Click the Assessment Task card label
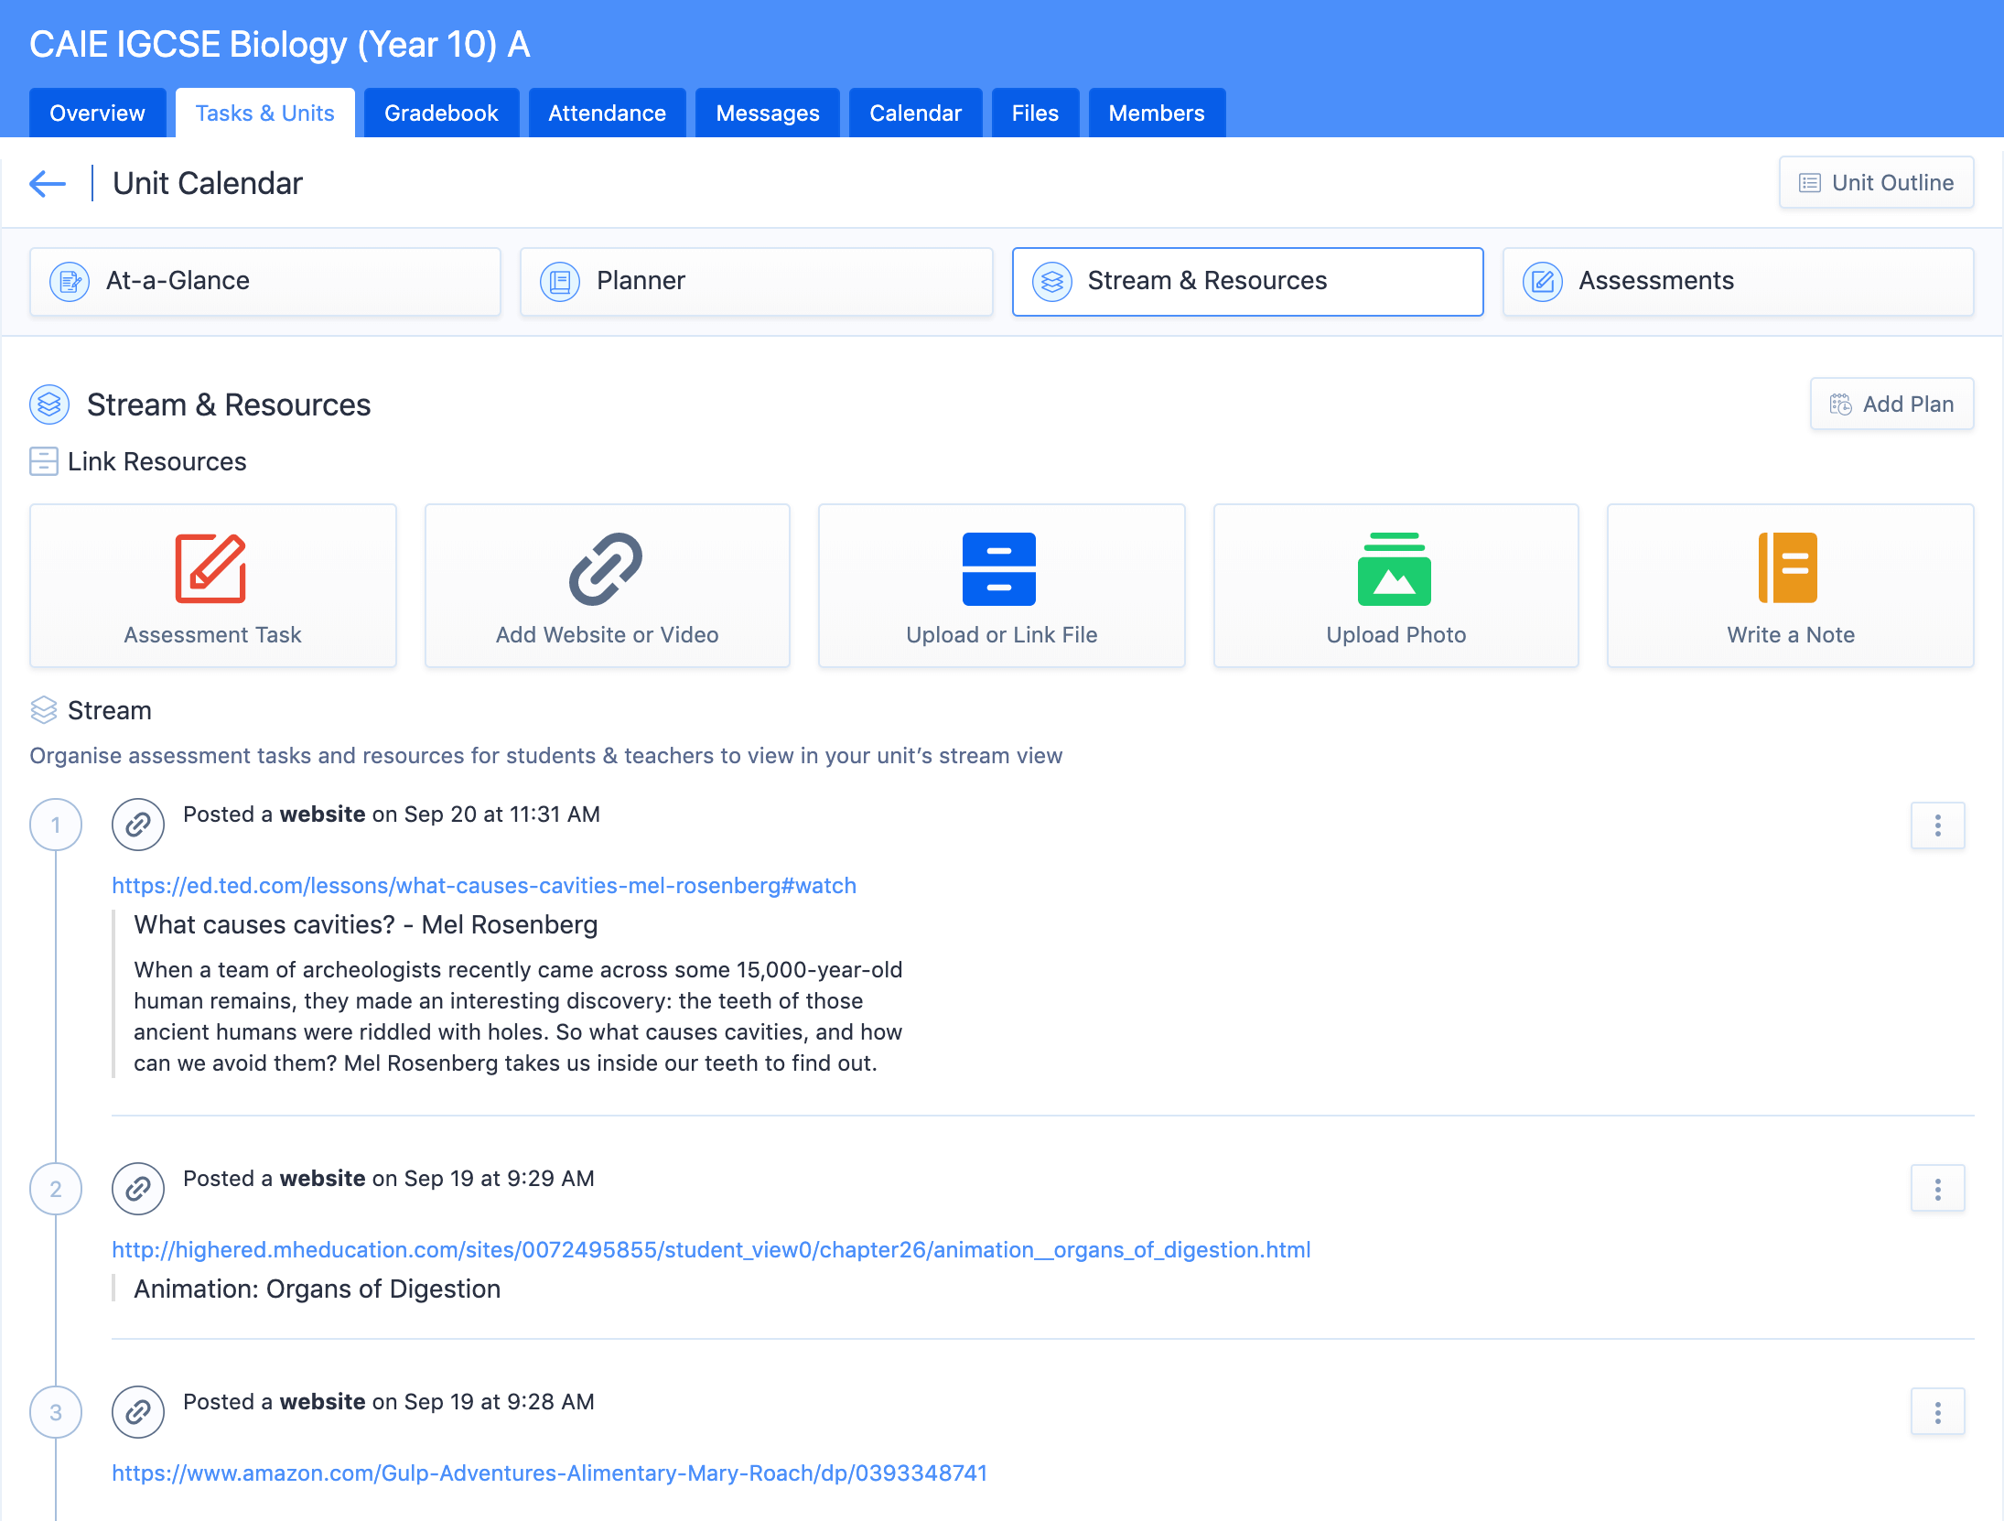The height and width of the screenshot is (1521, 2004). point(212,635)
